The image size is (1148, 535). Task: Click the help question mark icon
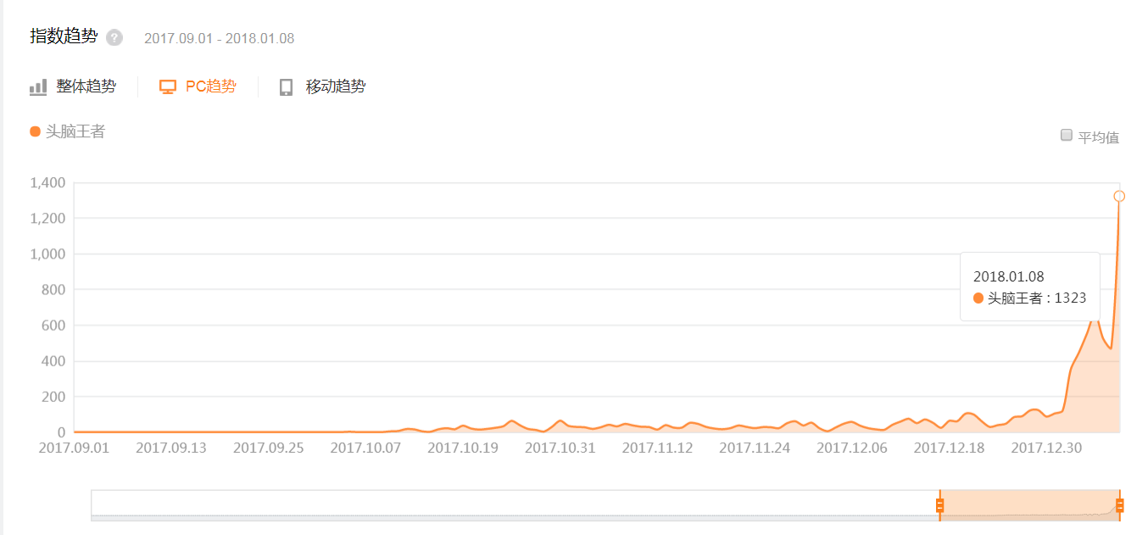pos(114,38)
